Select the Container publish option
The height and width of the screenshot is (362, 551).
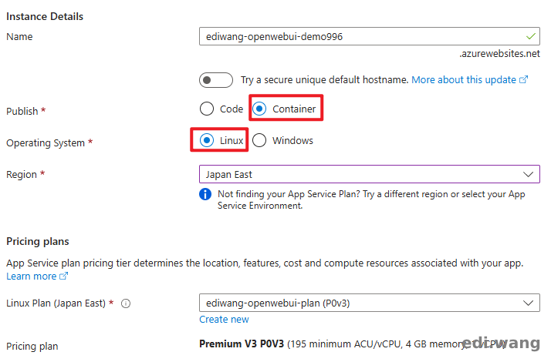point(259,109)
